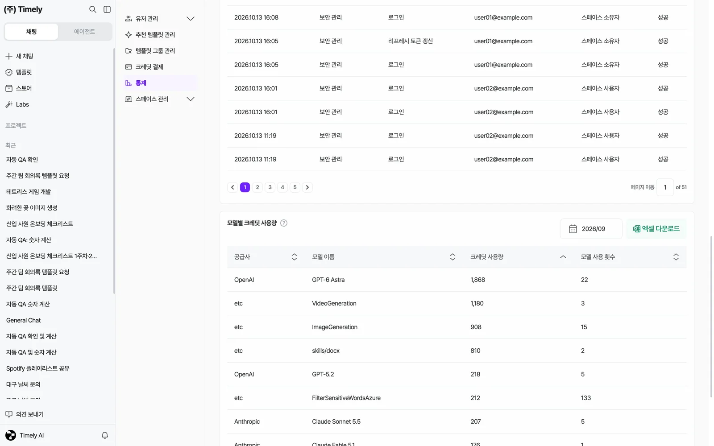Toggle 크레딧 사용량 sort order
714x446 pixels.
563,257
